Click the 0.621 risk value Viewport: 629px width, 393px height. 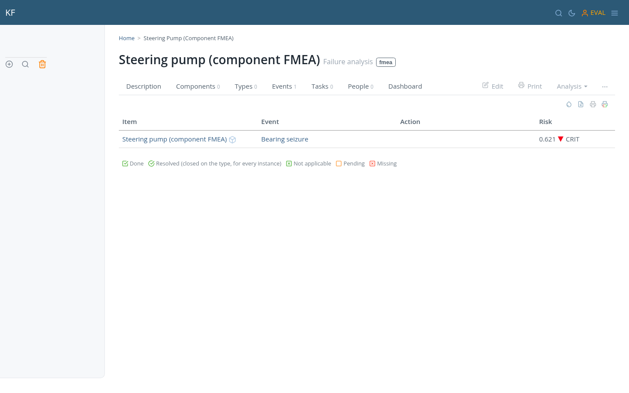pyautogui.click(x=547, y=139)
